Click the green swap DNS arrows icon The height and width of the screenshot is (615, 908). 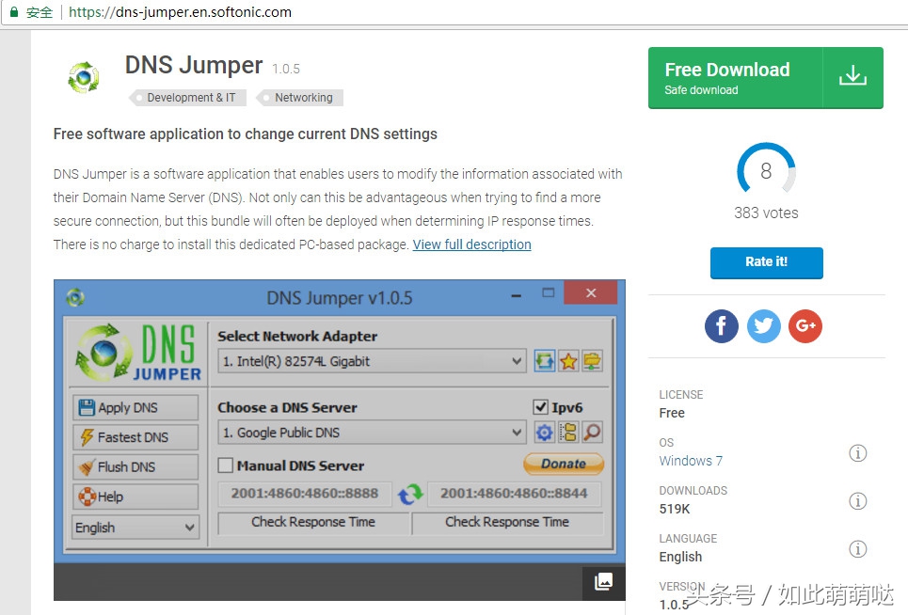pos(410,494)
